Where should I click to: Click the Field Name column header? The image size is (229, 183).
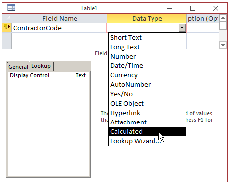(x=59, y=18)
